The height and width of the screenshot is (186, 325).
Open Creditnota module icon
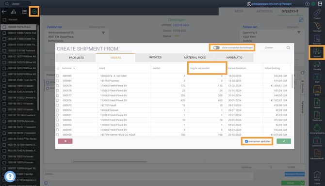coord(317,116)
